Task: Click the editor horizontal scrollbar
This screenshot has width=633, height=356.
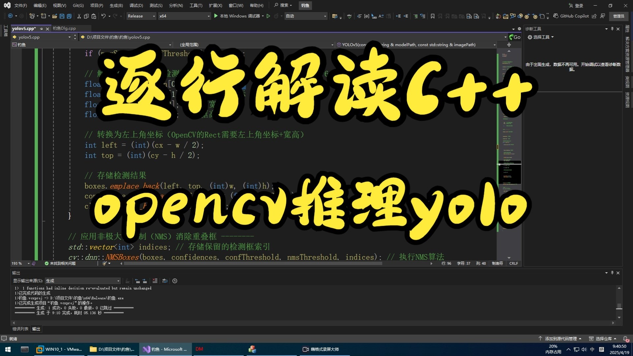Action: coord(253,263)
